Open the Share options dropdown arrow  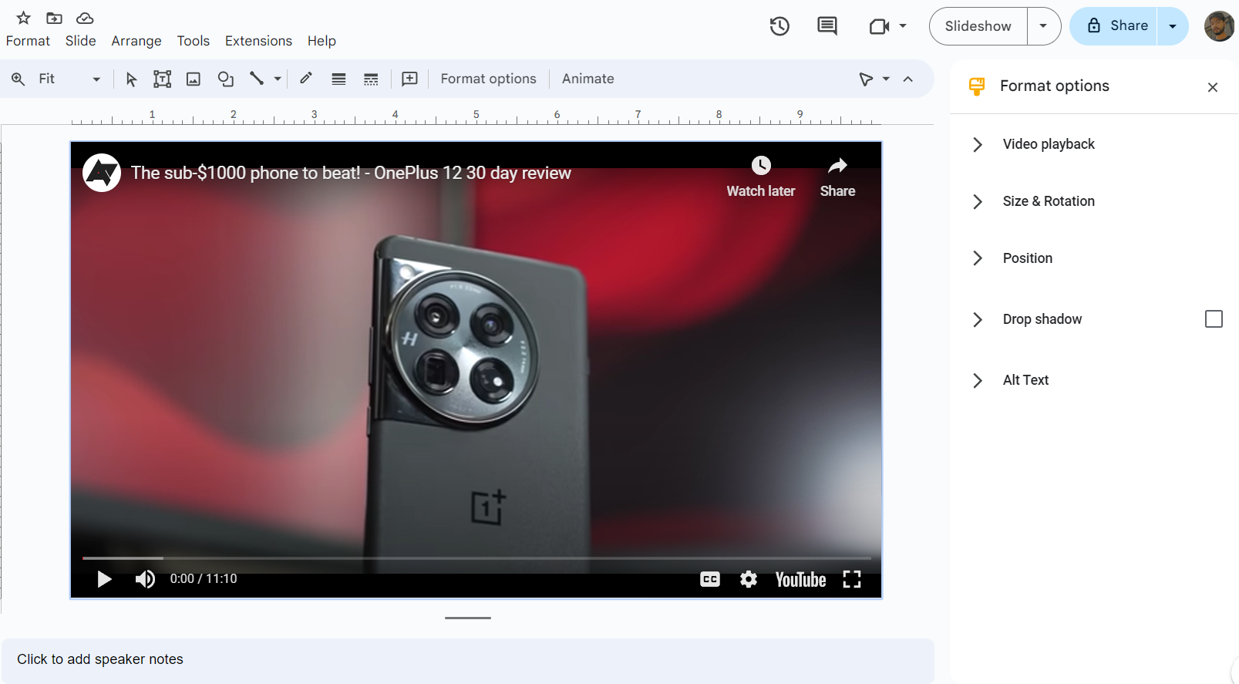click(x=1173, y=26)
